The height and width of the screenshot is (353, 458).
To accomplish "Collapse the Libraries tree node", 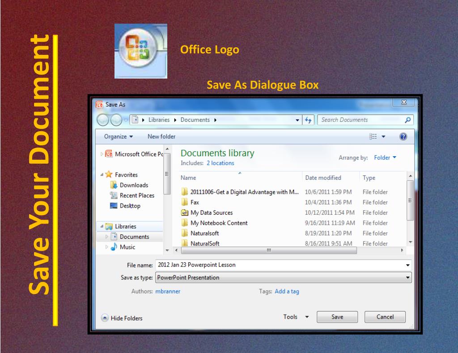I will pyautogui.click(x=102, y=226).
